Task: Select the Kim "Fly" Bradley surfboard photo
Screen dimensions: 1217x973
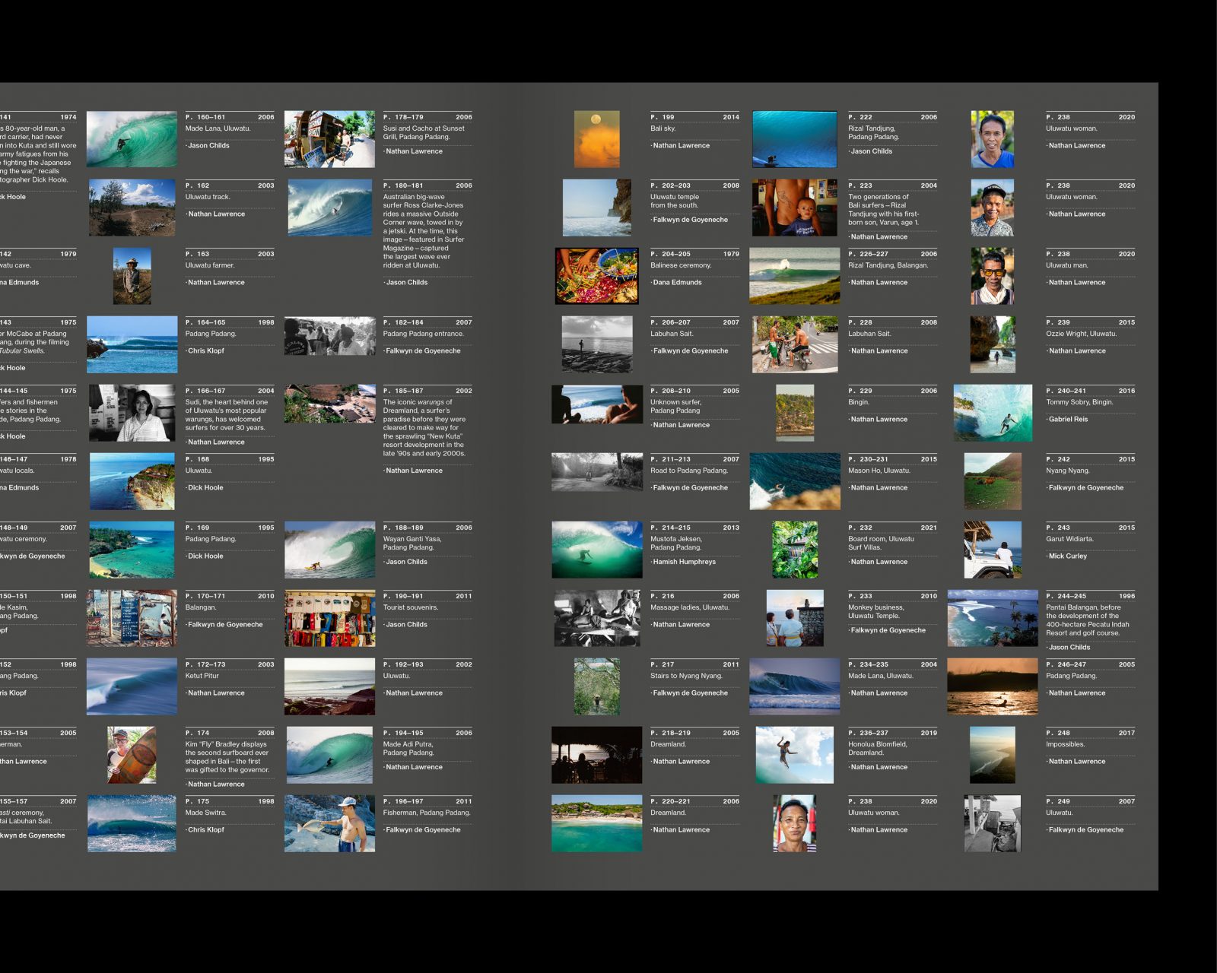Action: 132,755
